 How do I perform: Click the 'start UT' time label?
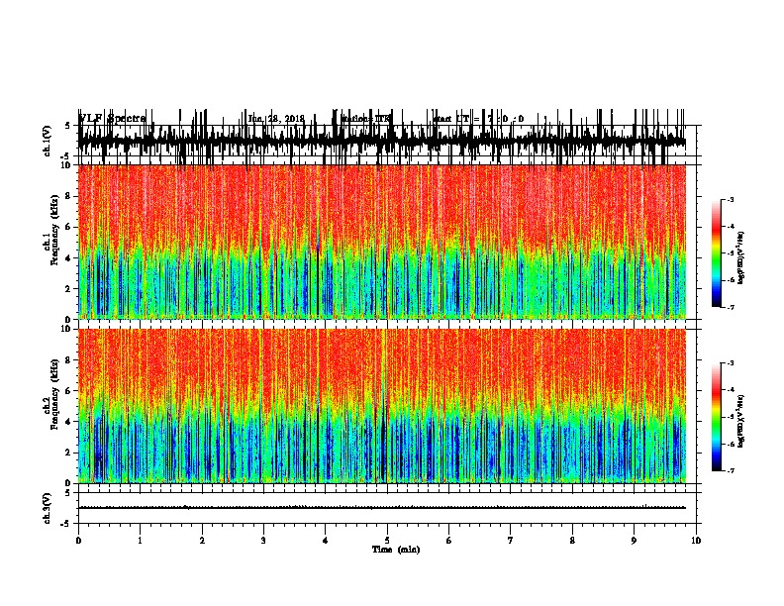tap(478, 119)
